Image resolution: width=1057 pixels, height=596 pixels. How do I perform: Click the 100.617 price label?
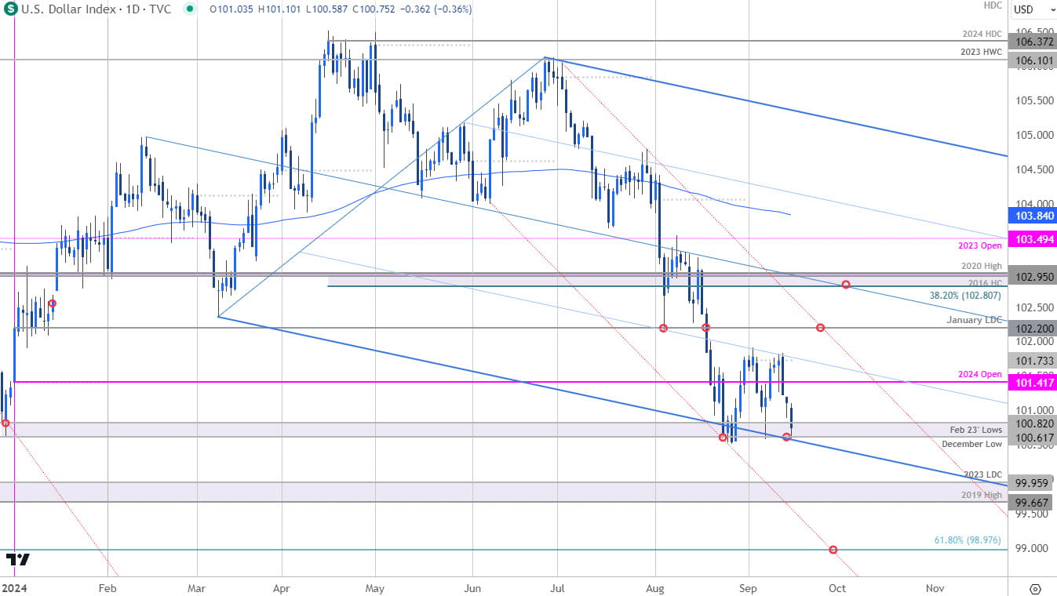tap(1031, 437)
